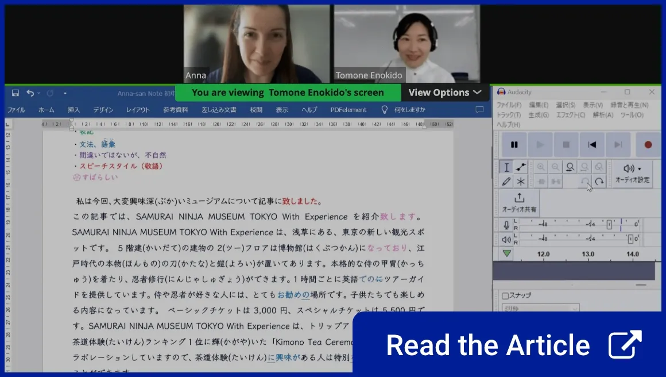Open Audacity 選択(S) menu
The width and height of the screenshot is (666, 377).
566,105
